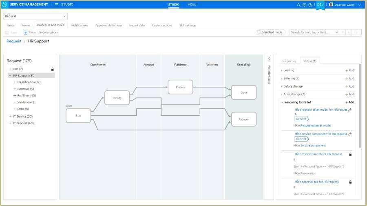Edit the 'Hide request asset model' rule pencil
Viewport: 367px width, 206px height.
[x=349, y=110]
